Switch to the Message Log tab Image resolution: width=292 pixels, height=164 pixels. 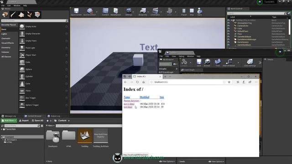pos(9,116)
